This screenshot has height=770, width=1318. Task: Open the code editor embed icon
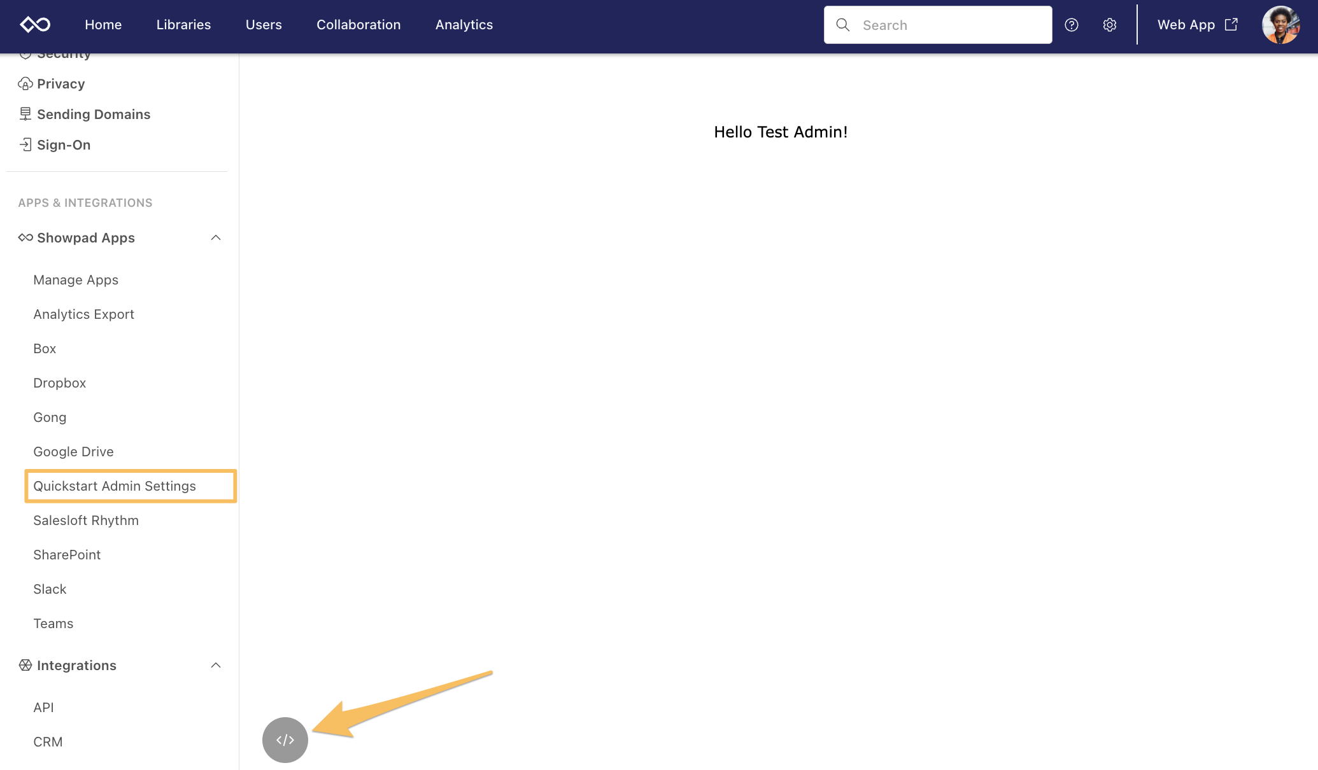285,739
